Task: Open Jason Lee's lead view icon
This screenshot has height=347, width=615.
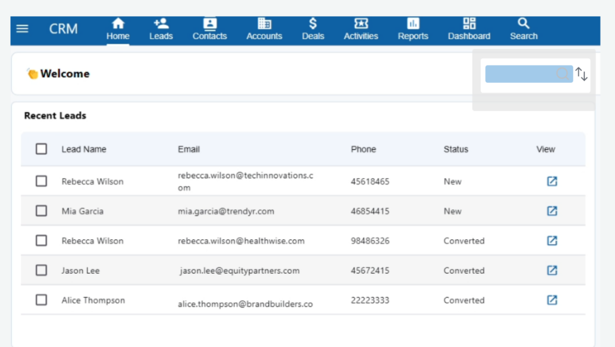Action: 552,270
